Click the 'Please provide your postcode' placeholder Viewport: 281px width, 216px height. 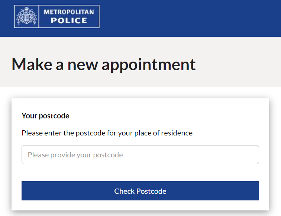tap(75, 155)
